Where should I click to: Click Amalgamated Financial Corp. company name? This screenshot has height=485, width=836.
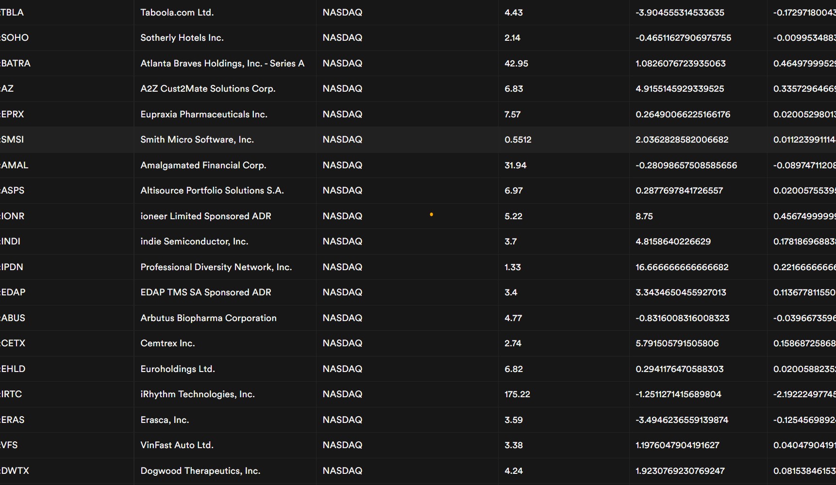point(203,165)
